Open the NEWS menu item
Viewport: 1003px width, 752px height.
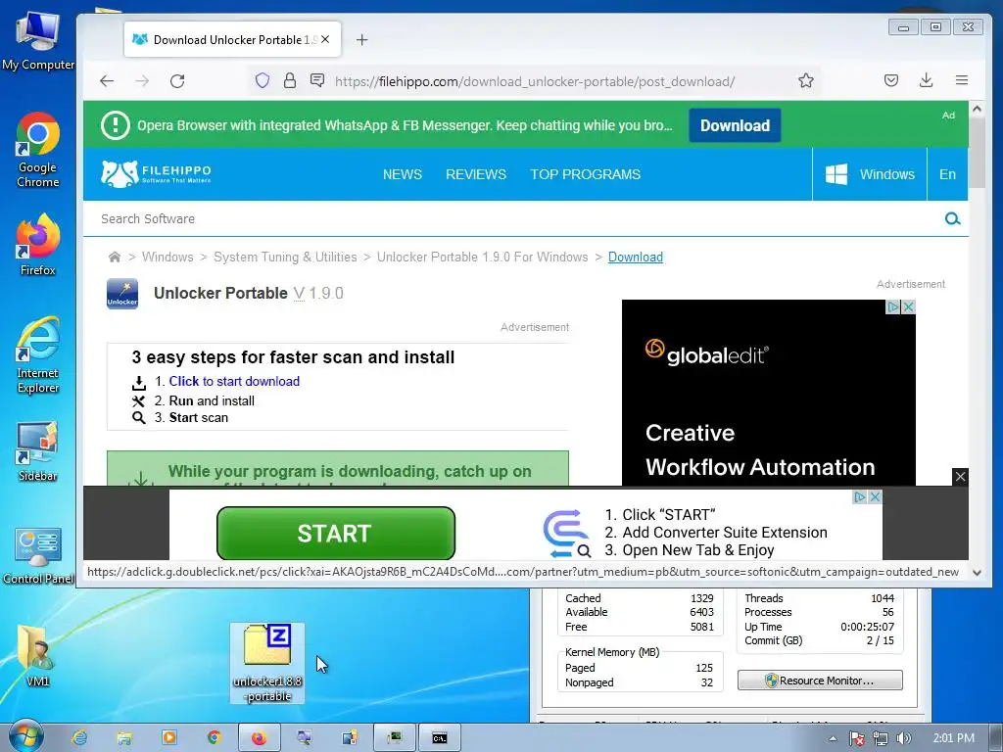tap(403, 174)
